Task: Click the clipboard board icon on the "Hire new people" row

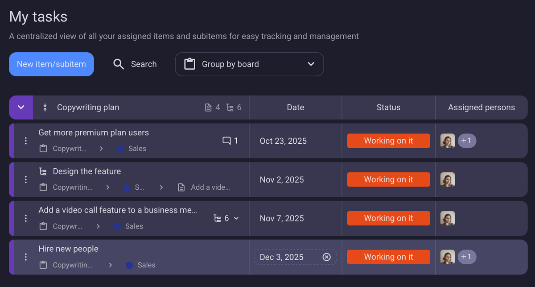Action: pos(43,265)
